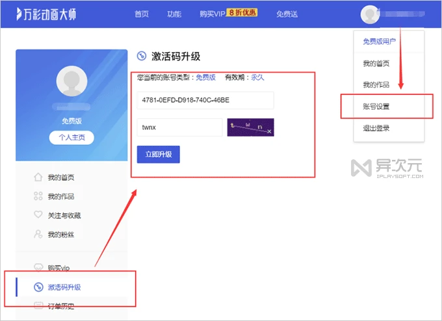
Task: Click the 个人主页 button
Action: pos(71,138)
